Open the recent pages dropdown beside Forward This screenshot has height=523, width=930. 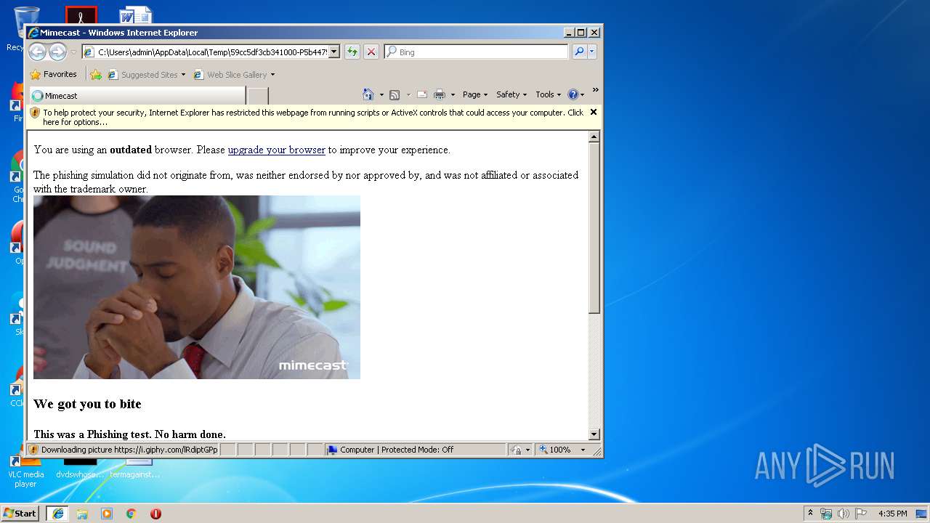tap(73, 52)
